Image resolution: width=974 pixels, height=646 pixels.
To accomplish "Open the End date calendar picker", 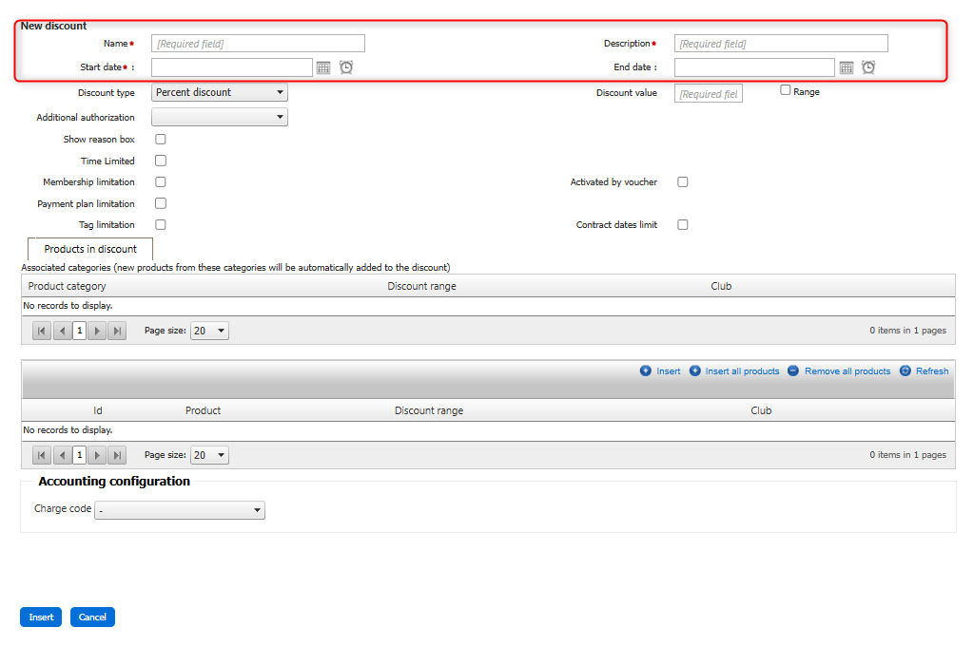I will [847, 67].
